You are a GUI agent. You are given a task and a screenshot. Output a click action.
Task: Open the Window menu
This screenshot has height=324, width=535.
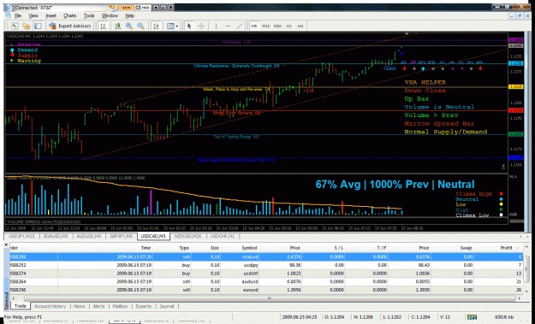coord(110,15)
